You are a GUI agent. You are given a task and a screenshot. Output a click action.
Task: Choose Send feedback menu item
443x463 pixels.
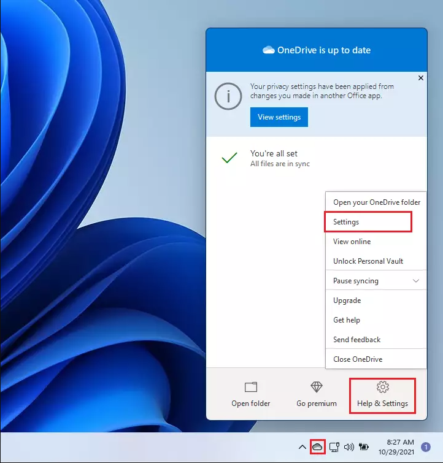point(376,340)
